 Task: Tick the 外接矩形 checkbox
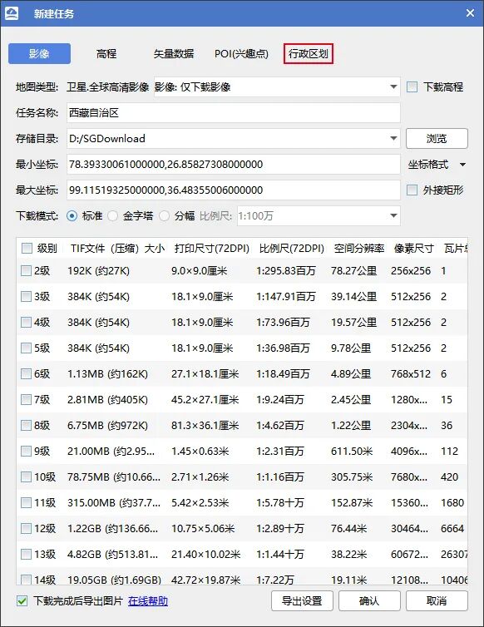click(412, 190)
